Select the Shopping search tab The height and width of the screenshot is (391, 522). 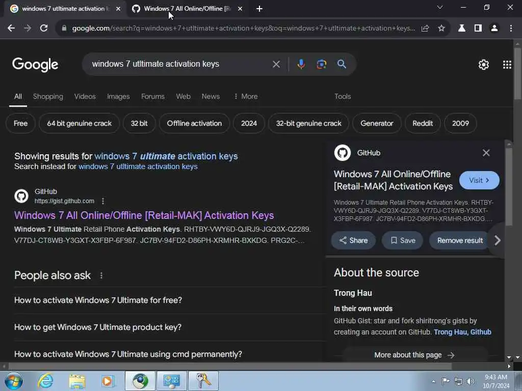(x=48, y=96)
